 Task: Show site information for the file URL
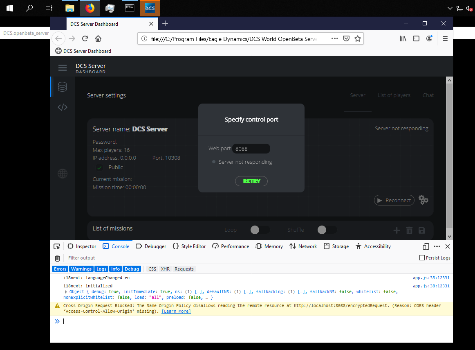tap(144, 38)
